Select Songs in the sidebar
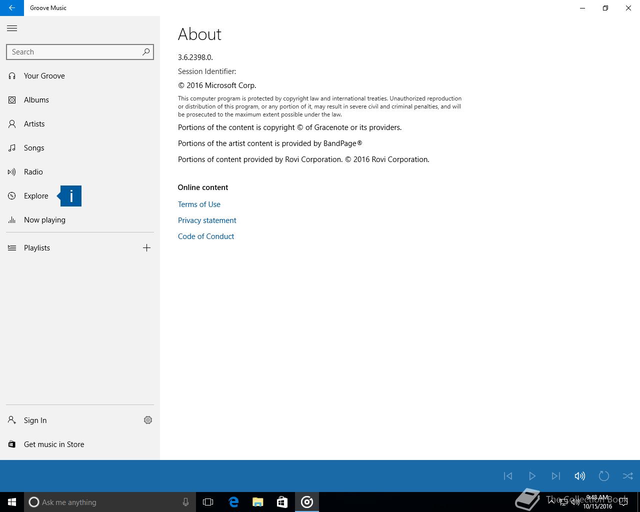The height and width of the screenshot is (512, 640). click(80, 148)
